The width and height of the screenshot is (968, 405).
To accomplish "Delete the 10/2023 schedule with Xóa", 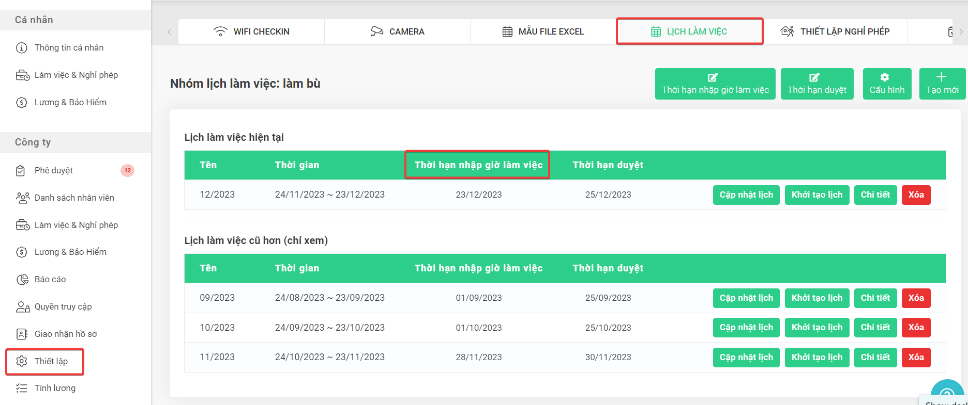I will point(916,328).
